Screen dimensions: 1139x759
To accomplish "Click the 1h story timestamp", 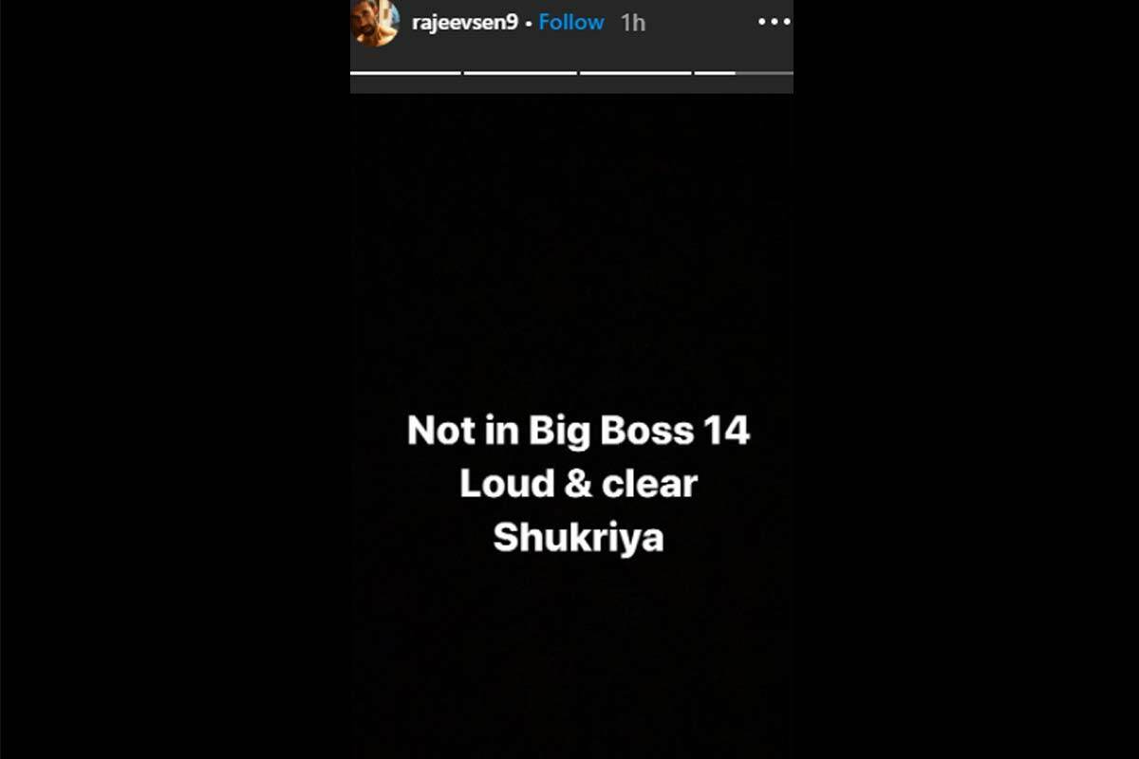I will pos(633,23).
